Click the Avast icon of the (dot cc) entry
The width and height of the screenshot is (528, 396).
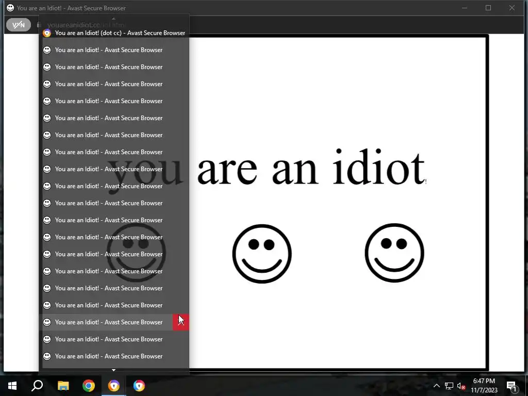(47, 33)
